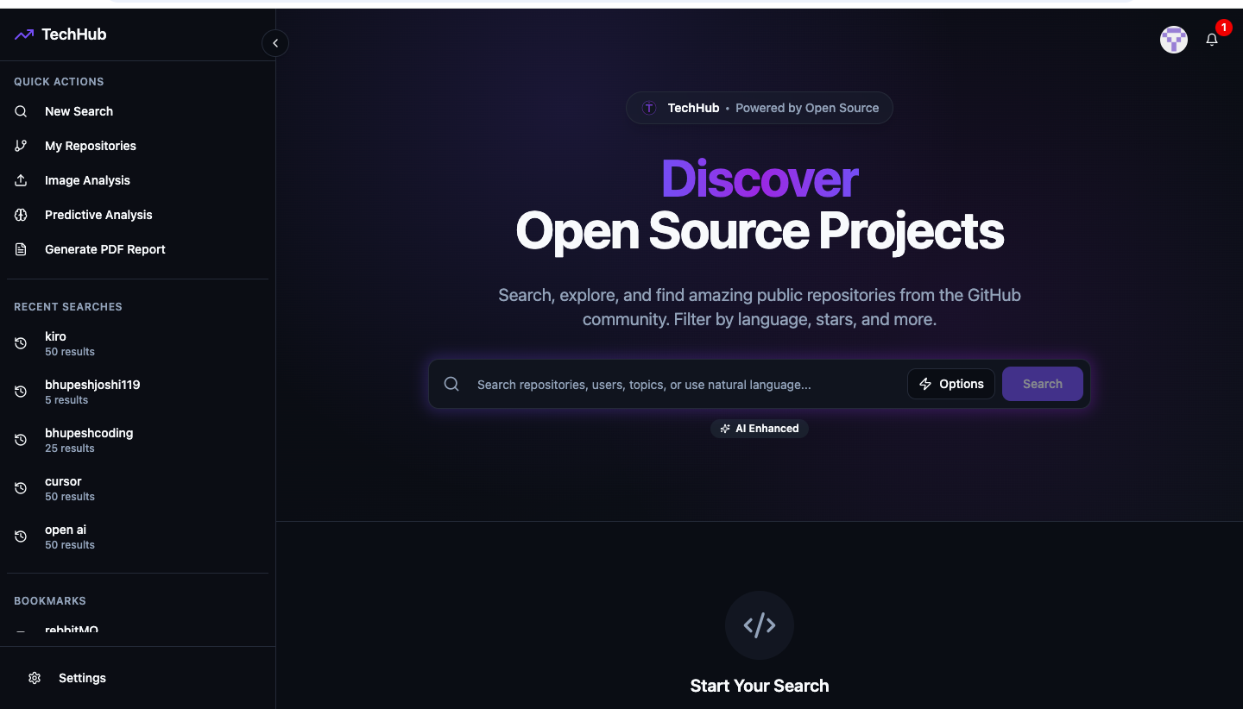Click the TechHub trending-arrow logo icon
This screenshot has height=709, width=1243.
click(24, 35)
